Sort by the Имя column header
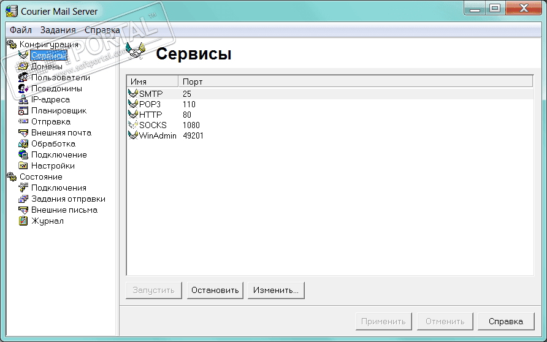Image resolution: width=547 pixels, height=342 pixels. (x=153, y=82)
